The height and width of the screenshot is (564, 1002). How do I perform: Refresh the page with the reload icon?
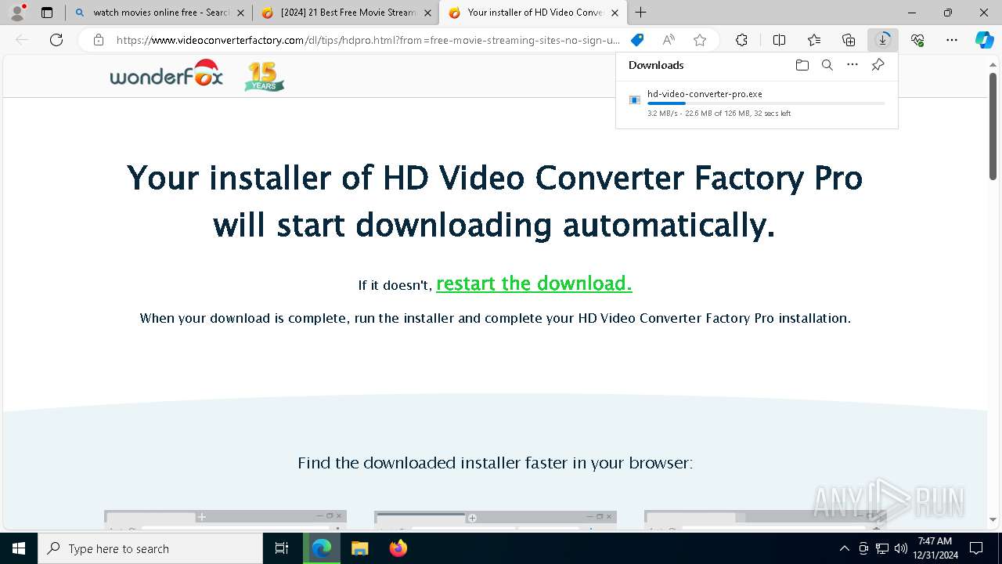click(x=56, y=40)
